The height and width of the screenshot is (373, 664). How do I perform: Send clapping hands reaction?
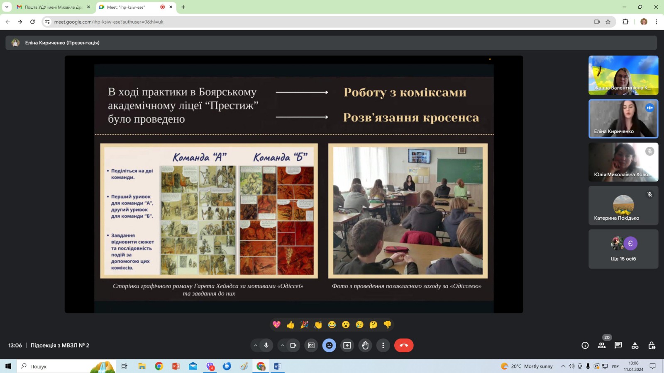click(x=318, y=325)
